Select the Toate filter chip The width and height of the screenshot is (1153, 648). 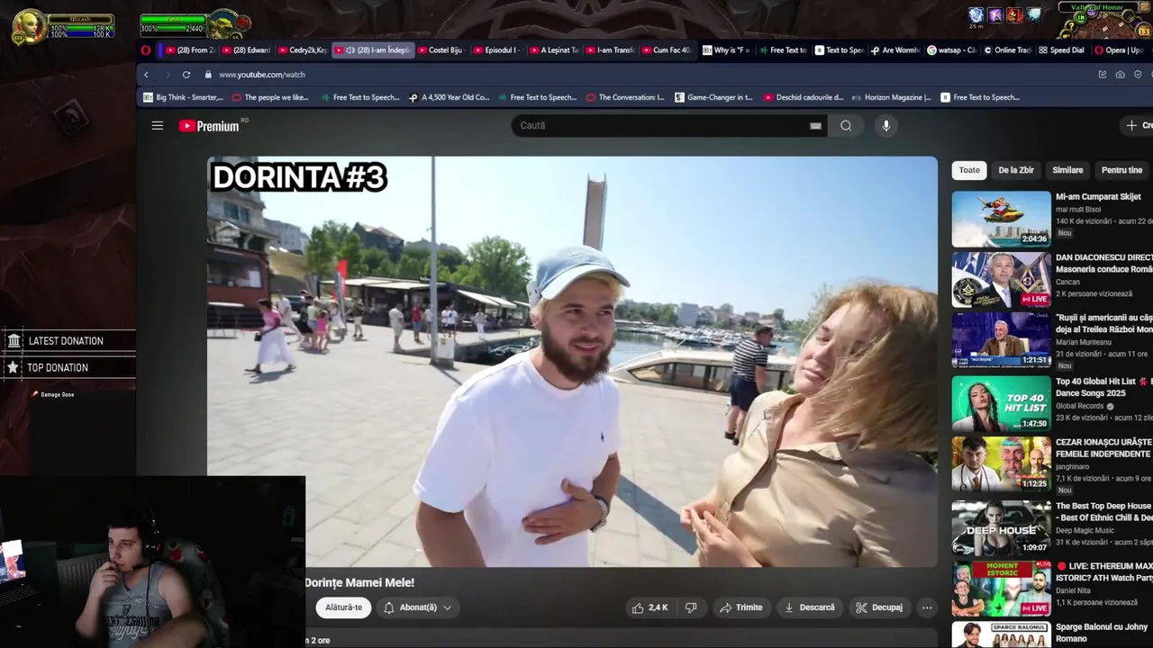(x=969, y=170)
